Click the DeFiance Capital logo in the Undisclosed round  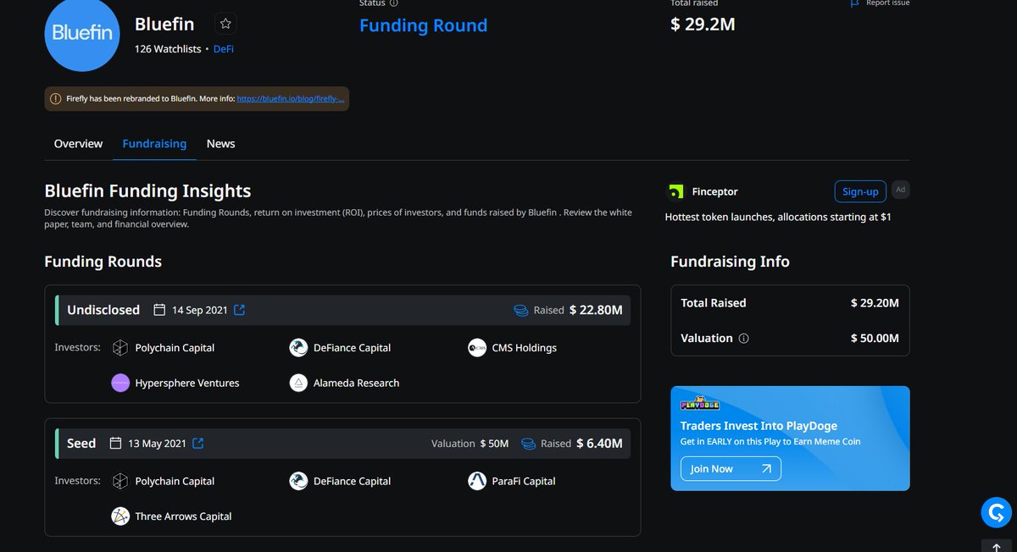coord(298,348)
